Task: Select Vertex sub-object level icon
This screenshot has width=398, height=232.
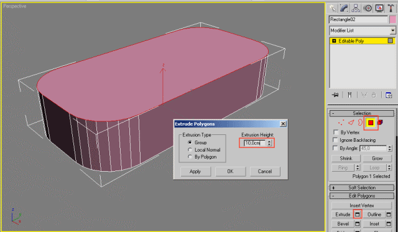Action: point(341,123)
